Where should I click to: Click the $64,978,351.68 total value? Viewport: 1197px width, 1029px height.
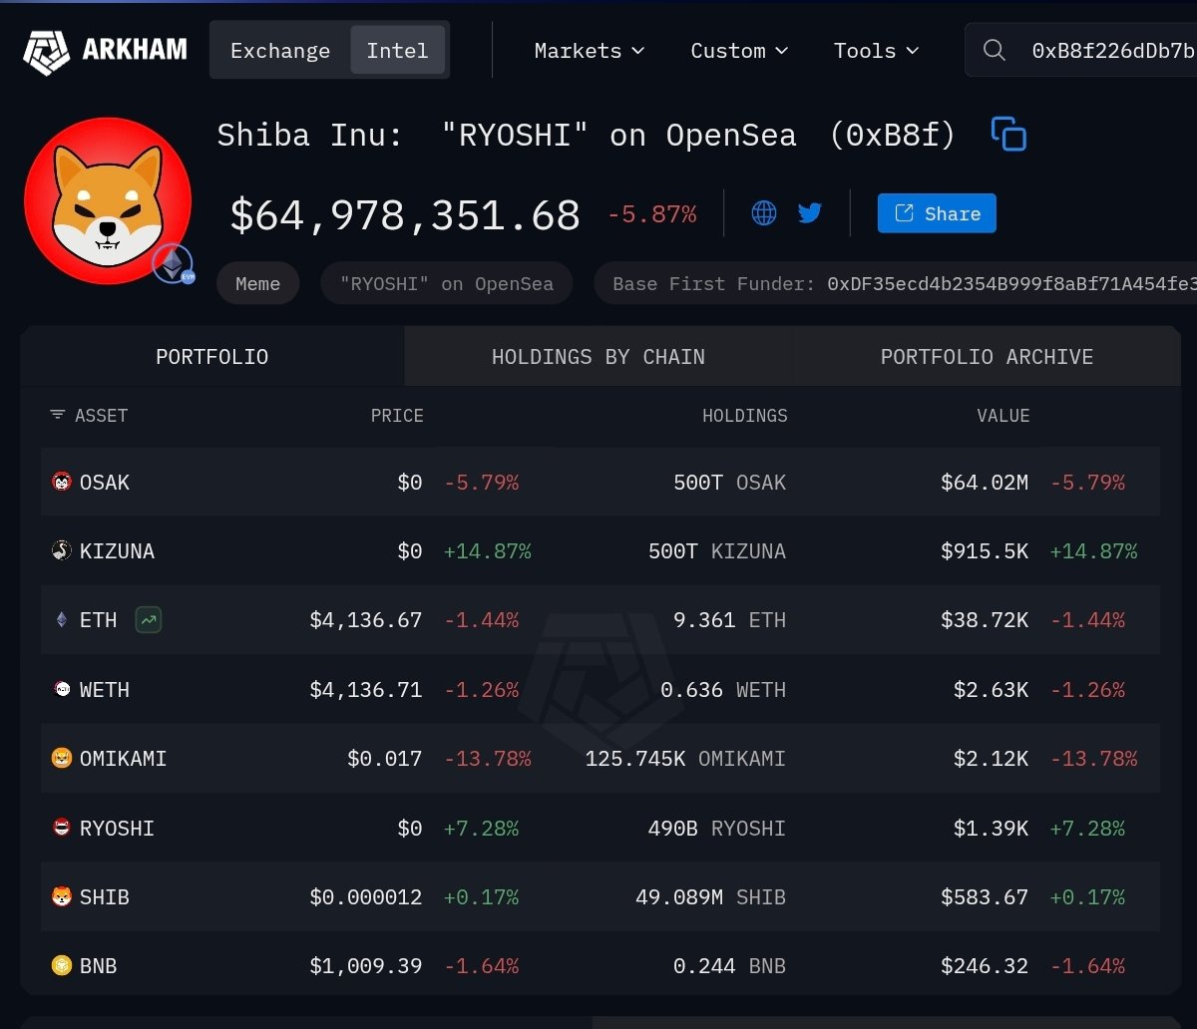tap(405, 215)
